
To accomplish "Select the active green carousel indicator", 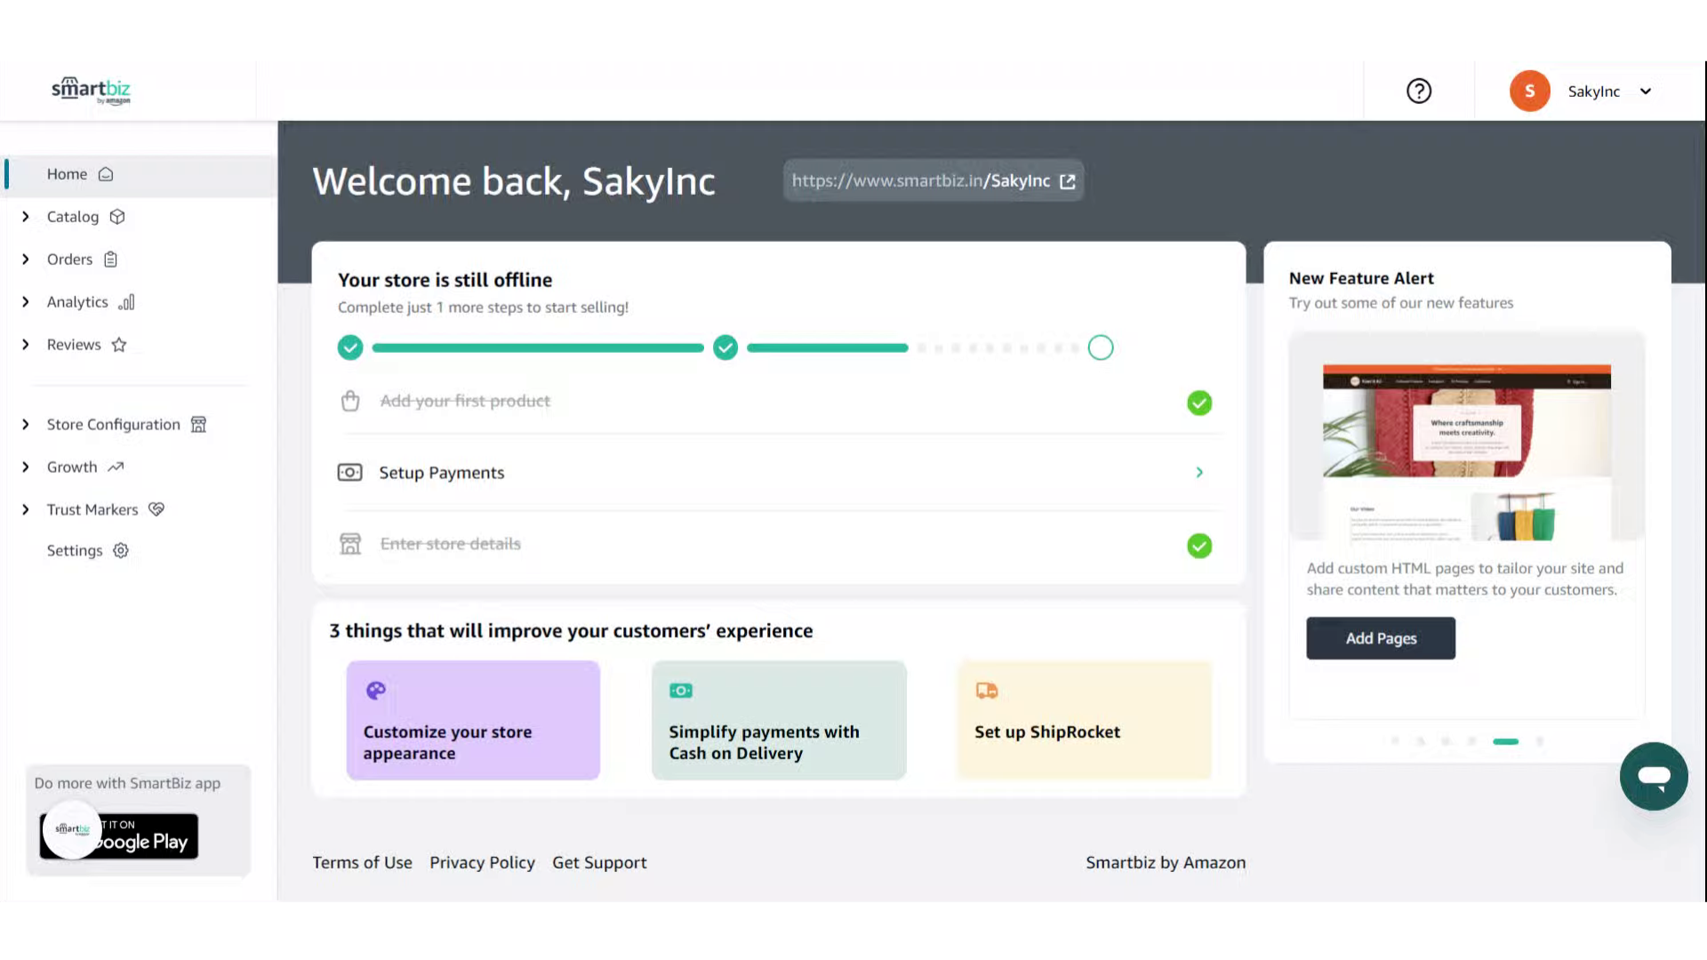I will 1505,741.
